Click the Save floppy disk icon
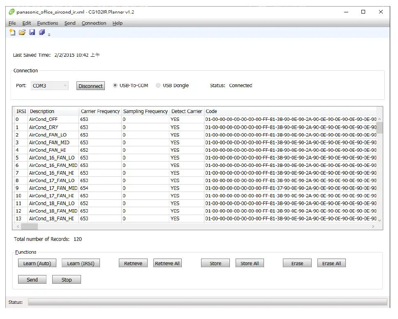 click(x=32, y=32)
